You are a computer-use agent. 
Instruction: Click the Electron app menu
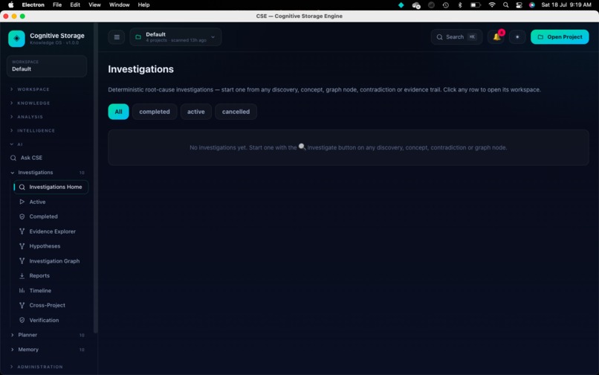tap(33, 5)
